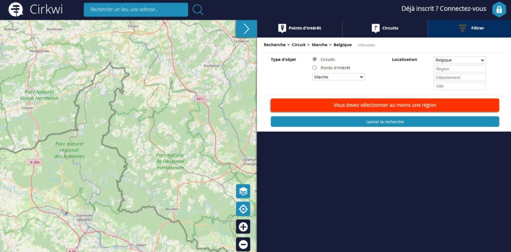Zoom out on the map
Viewport: 511px width, 252px height.
tap(243, 244)
